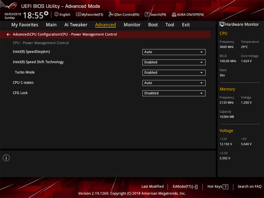Image resolution: width=264 pixels, height=198 pixels.
Task: Click the +12V 12.192 V reading
Action: click(226, 144)
